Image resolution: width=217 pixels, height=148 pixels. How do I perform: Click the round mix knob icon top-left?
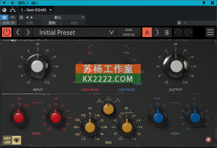coord(4,10)
